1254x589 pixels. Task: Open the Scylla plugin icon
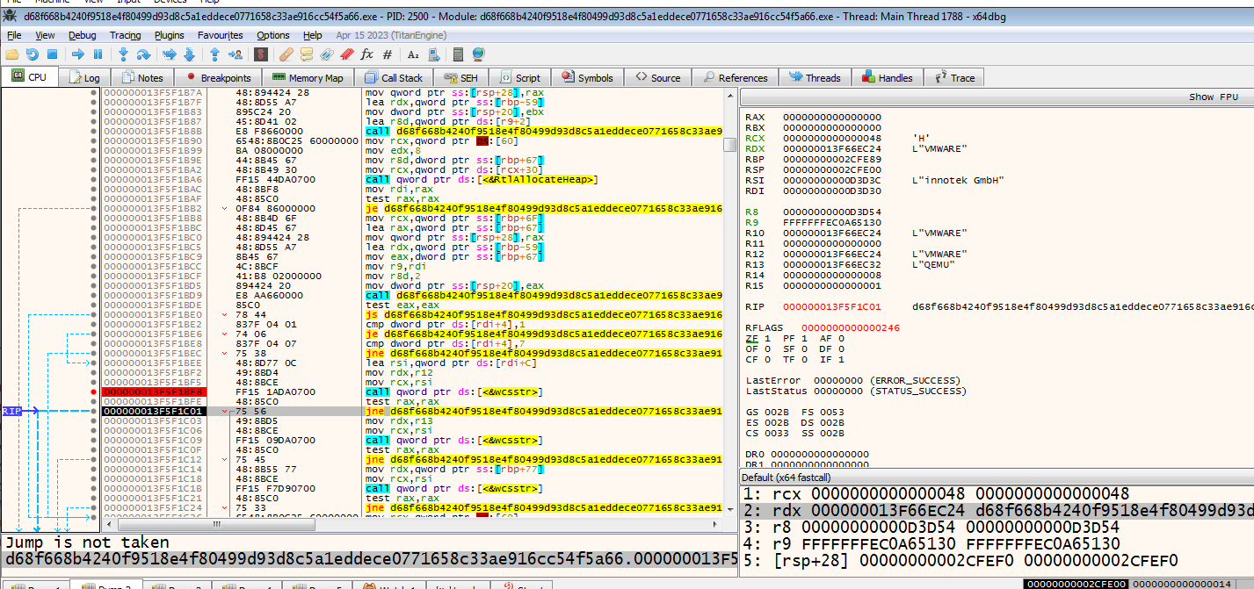(260, 54)
